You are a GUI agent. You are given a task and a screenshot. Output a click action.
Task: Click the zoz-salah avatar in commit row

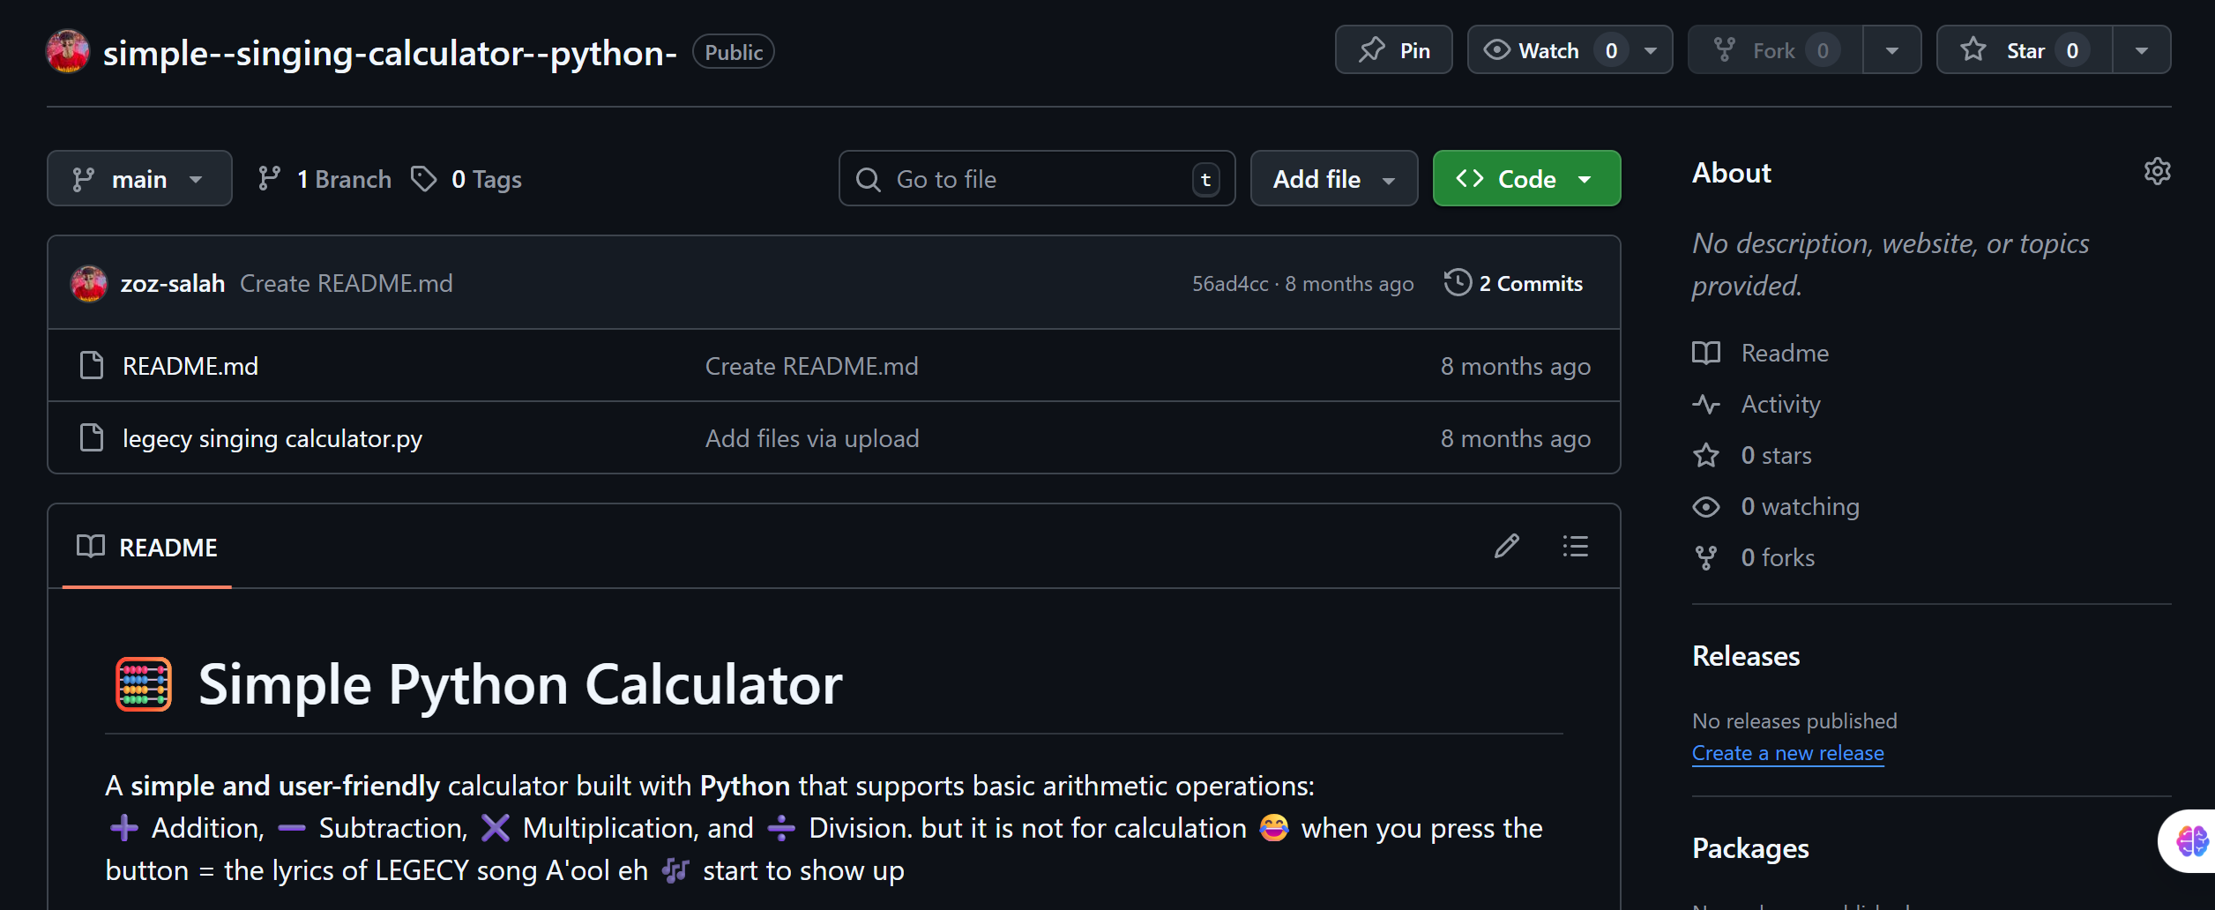89,283
